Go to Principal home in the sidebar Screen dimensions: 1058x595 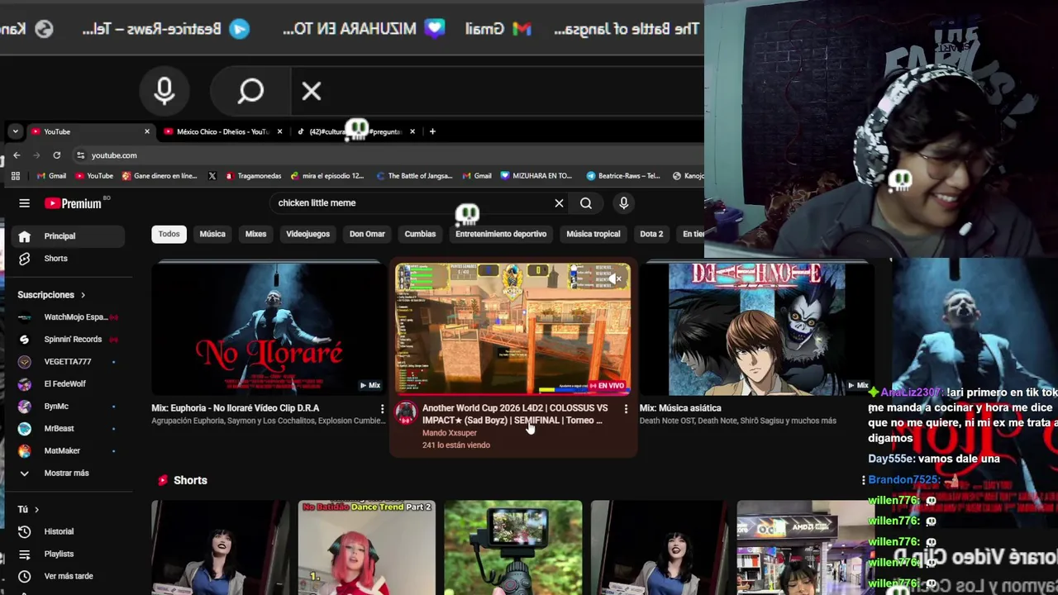69,236
